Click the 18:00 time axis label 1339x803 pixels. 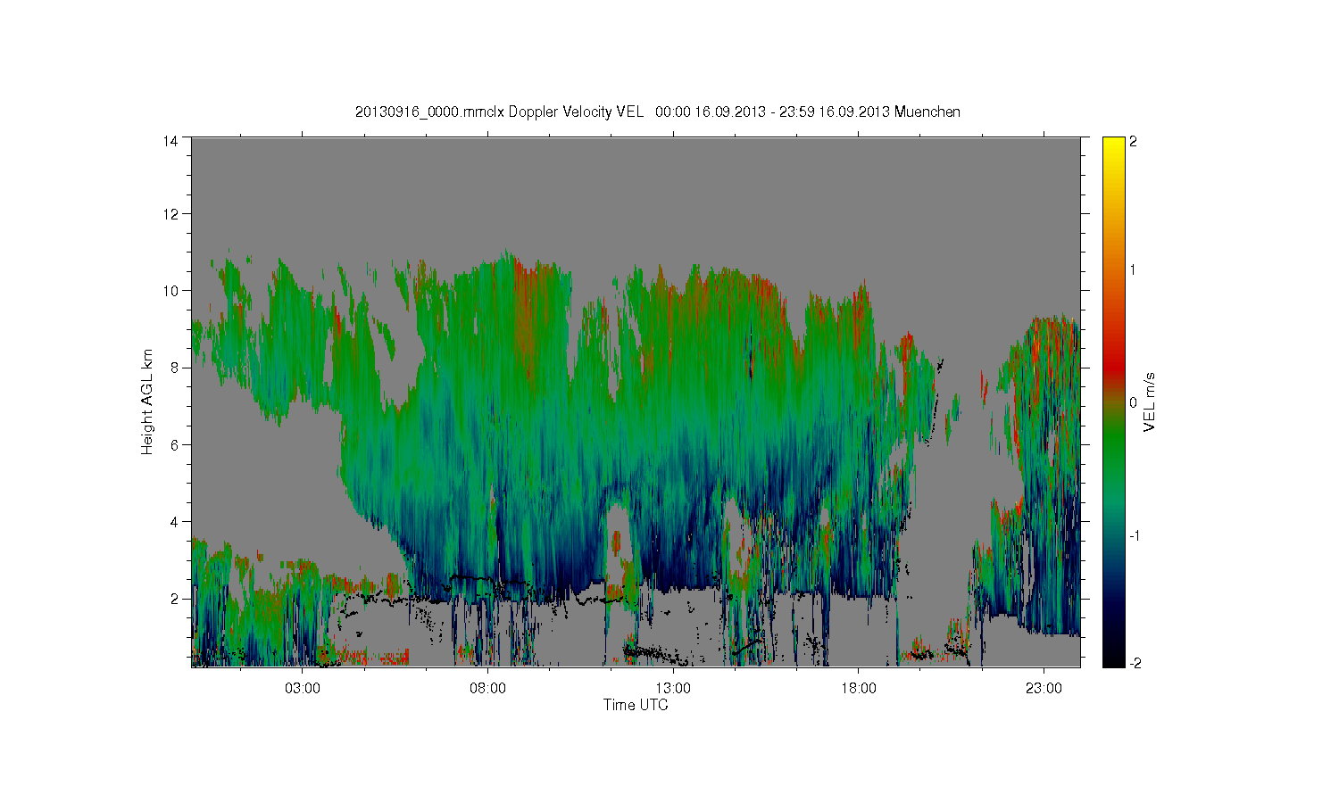tap(859, 689)
